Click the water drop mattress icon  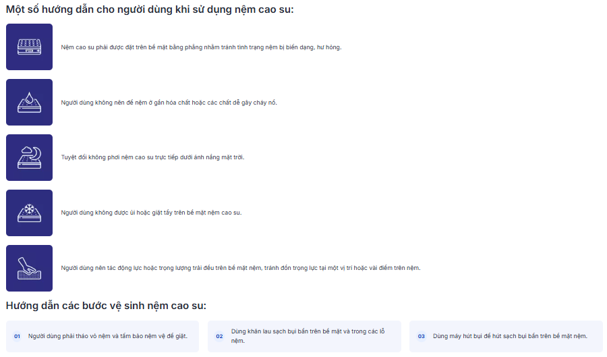tap(29, 102)
